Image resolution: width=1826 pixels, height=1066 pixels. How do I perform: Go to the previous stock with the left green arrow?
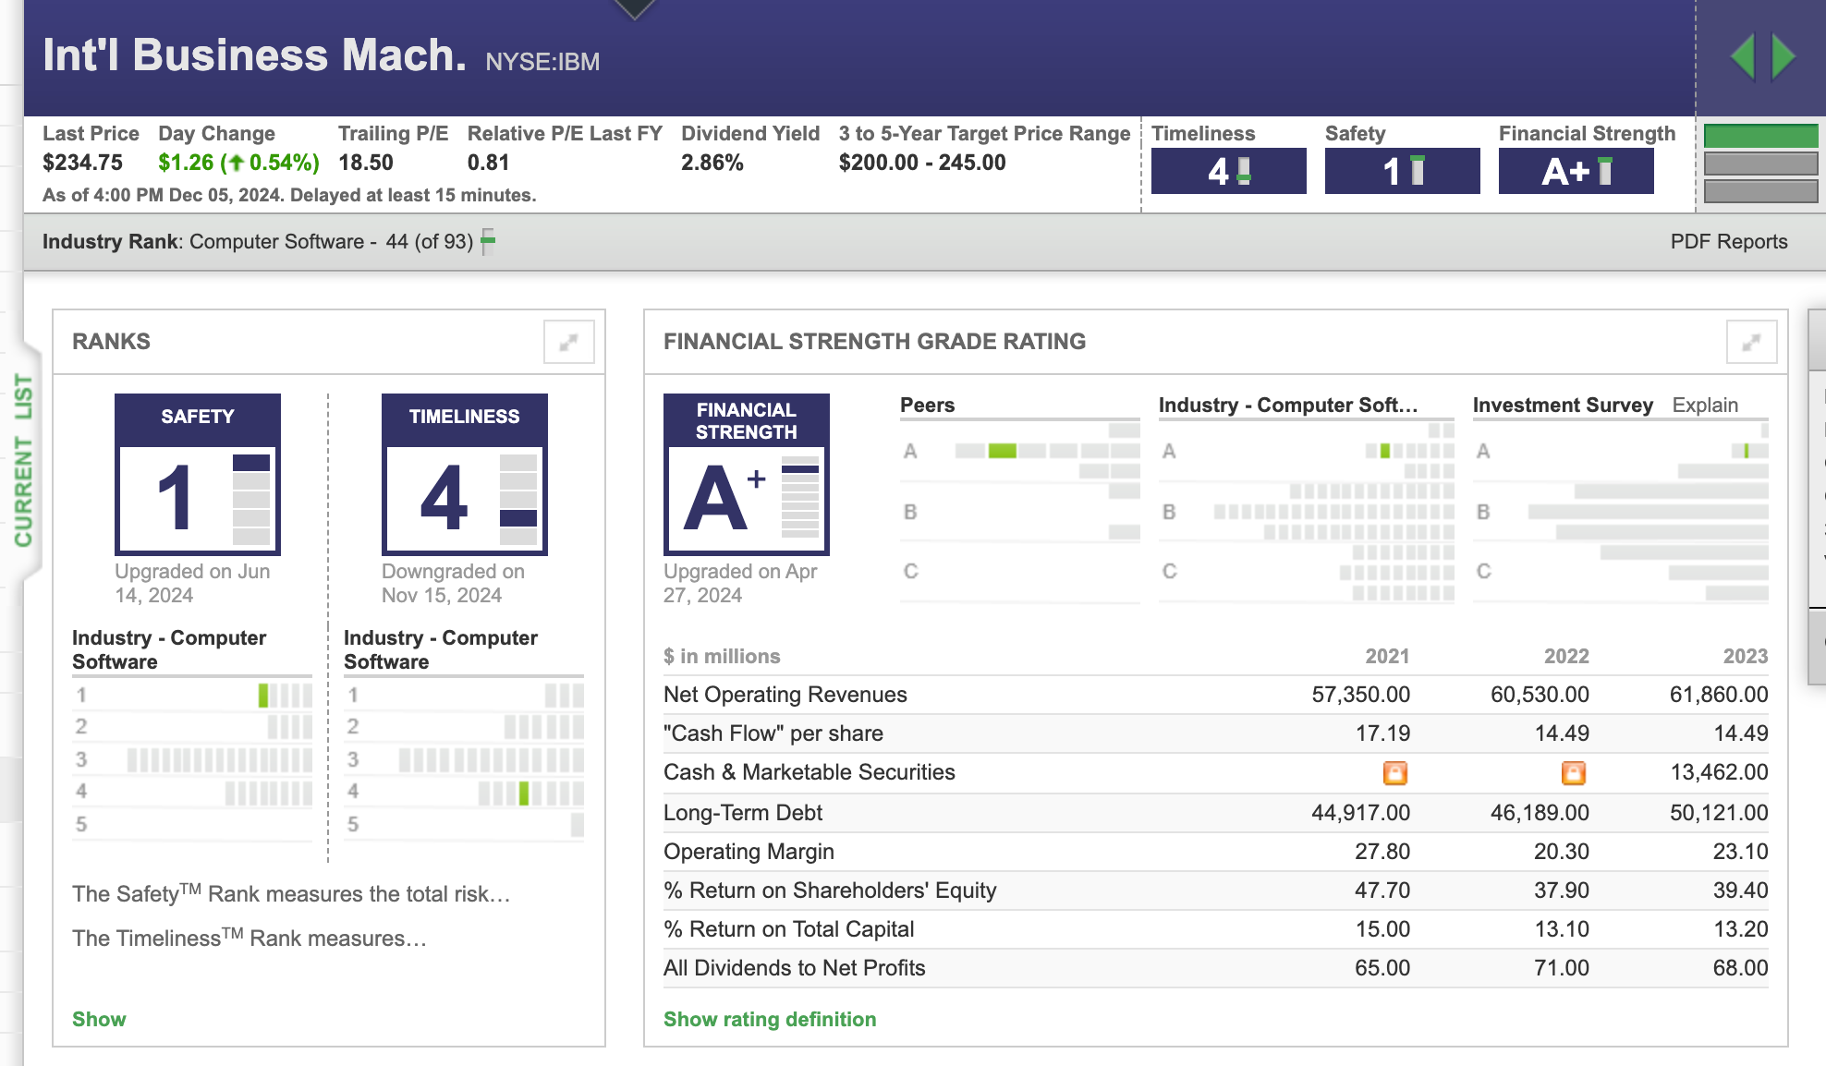tap(1743, 57)
